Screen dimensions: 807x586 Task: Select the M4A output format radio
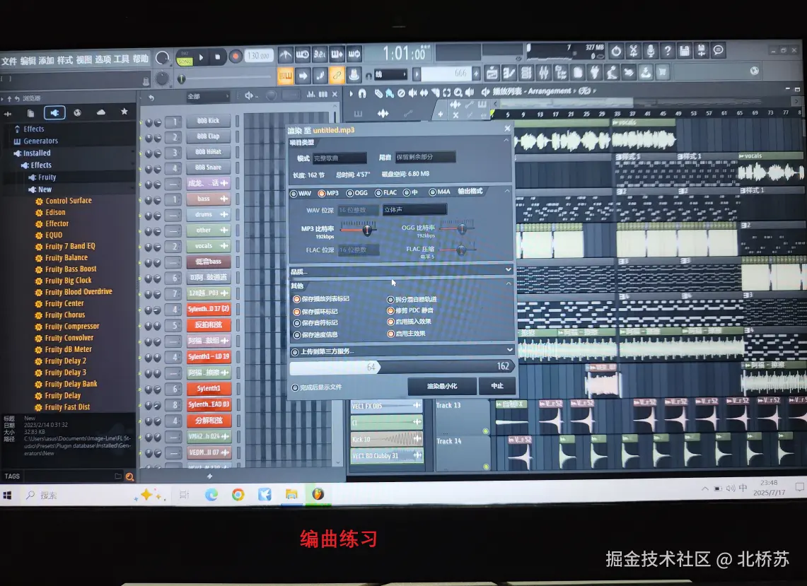click(x=432, y=192)
